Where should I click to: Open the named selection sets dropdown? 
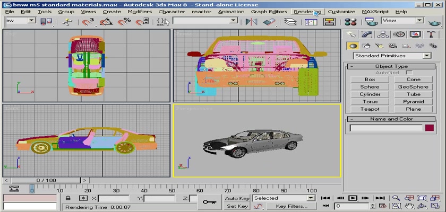pos(205,21)
